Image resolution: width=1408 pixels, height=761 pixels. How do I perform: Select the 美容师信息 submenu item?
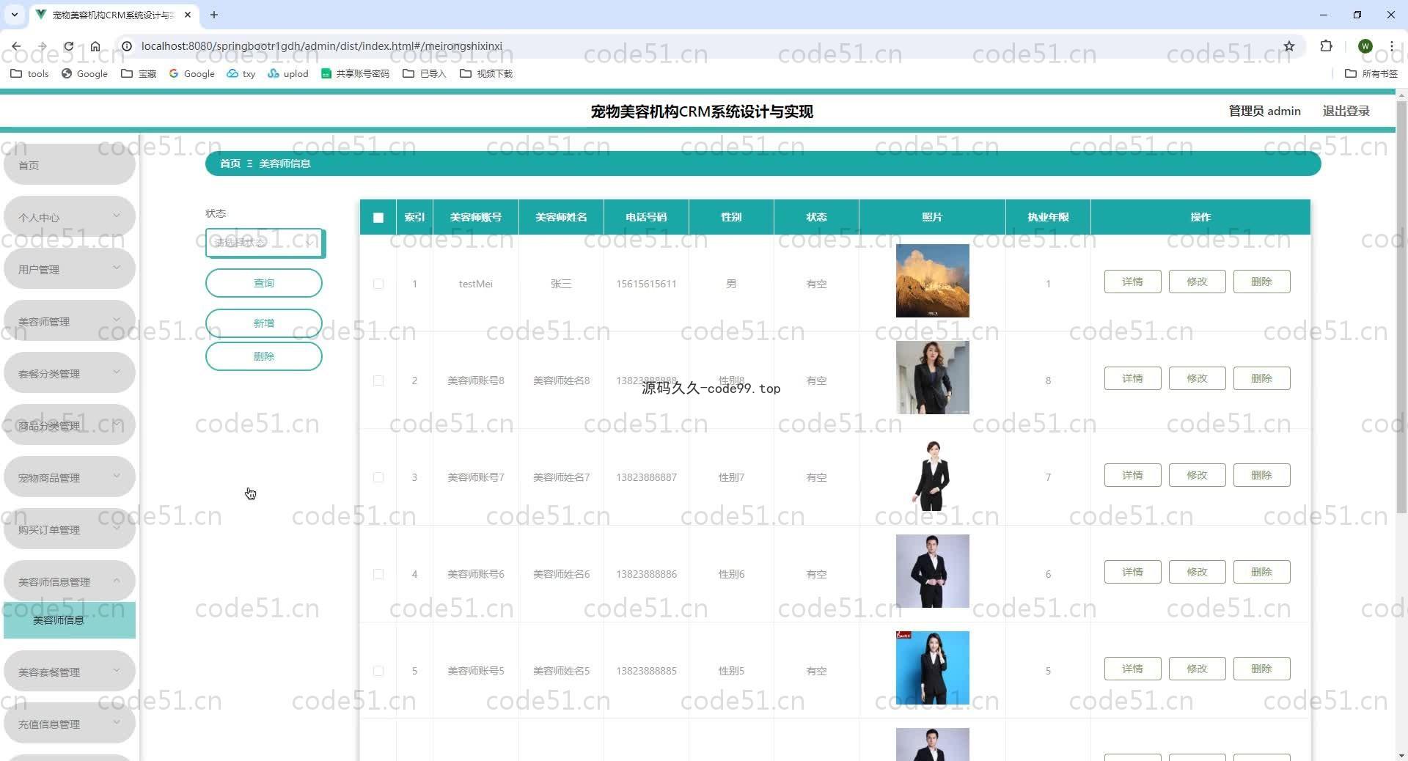70,620
